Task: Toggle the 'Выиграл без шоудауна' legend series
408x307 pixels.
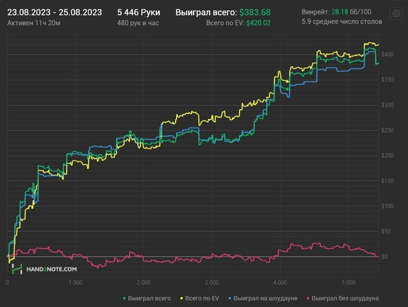Action: 343,298
